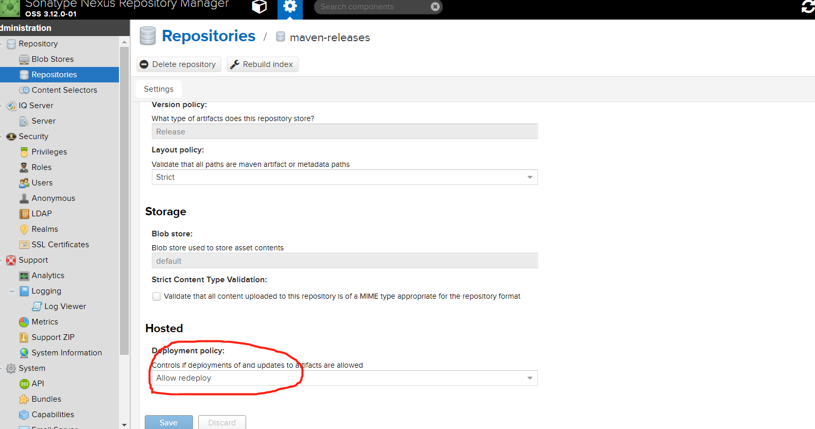The image size is (815, 429).
Task: Select Repositories in the sidebar
Action: point(59,75)
